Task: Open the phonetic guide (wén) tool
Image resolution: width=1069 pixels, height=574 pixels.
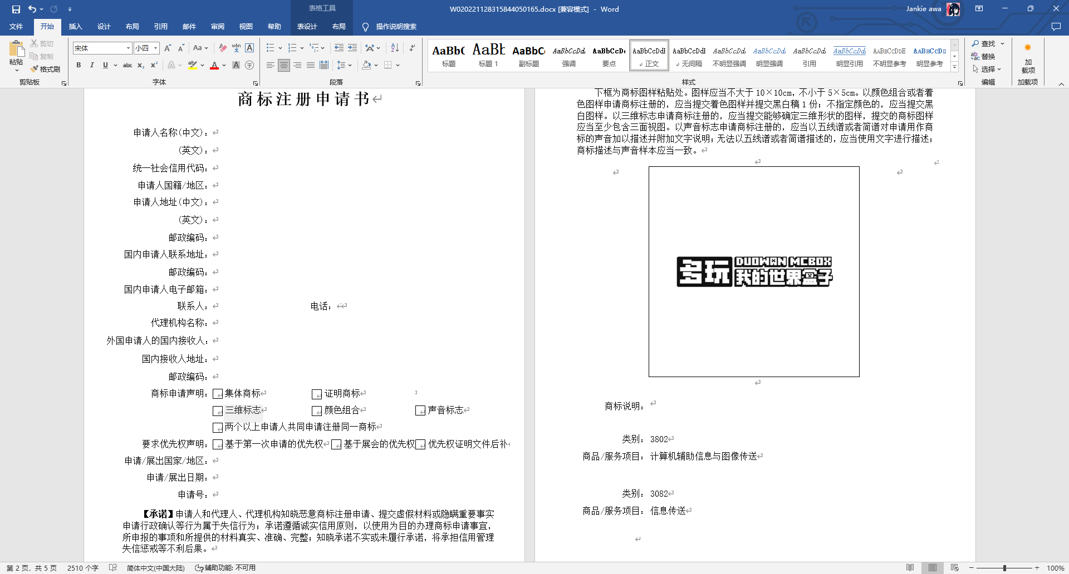Action: pos(236,48)
